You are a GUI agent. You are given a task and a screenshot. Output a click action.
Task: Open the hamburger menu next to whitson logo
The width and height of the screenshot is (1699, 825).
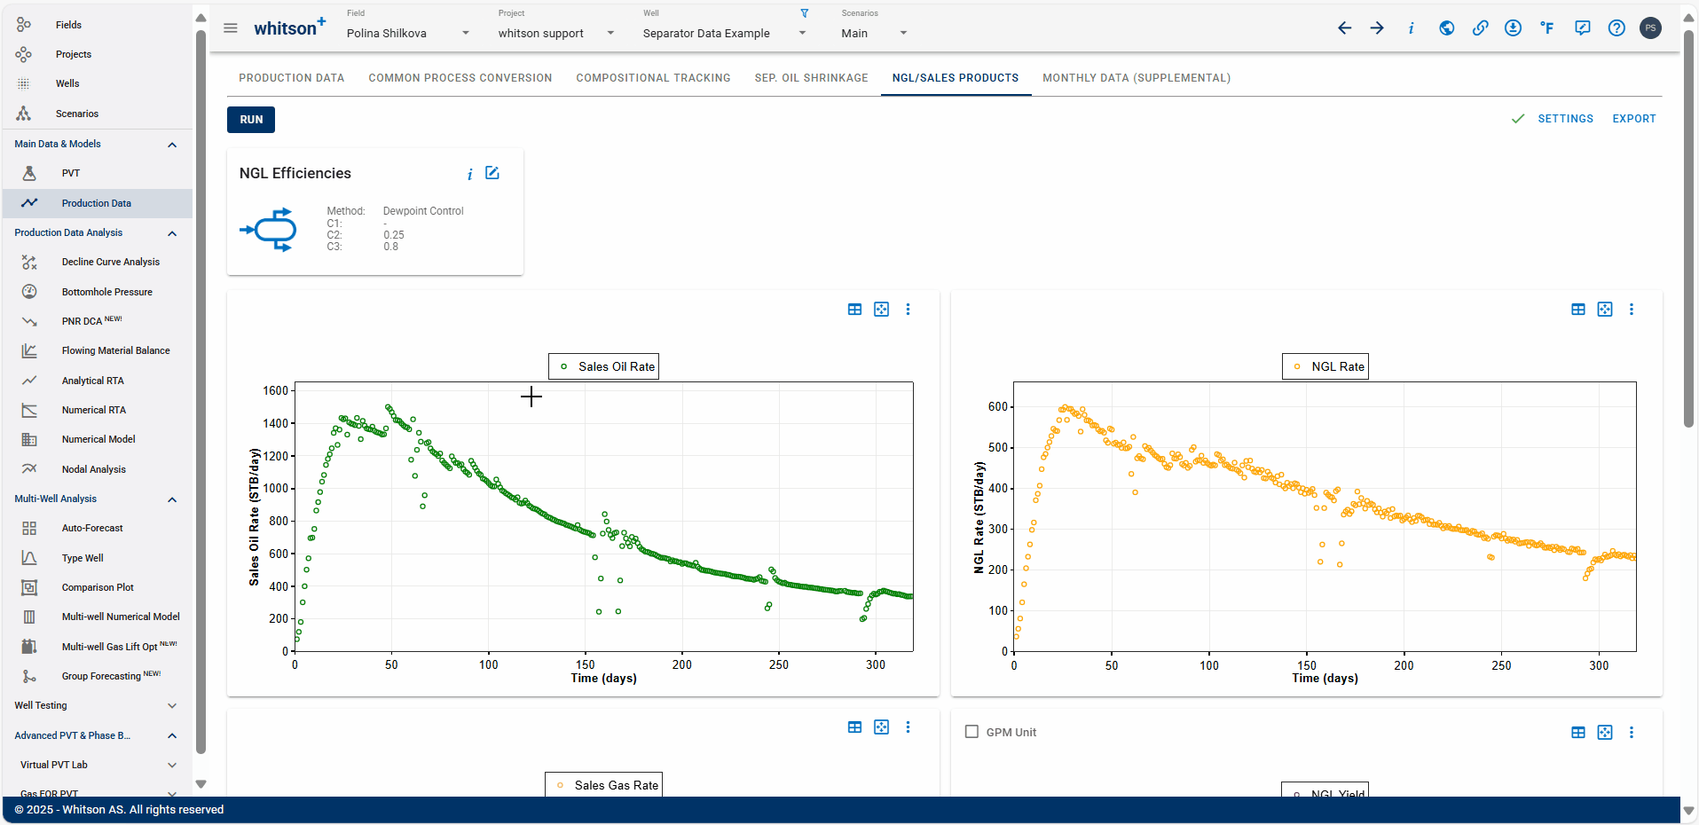pyautogui.click(x=231, y=28)
